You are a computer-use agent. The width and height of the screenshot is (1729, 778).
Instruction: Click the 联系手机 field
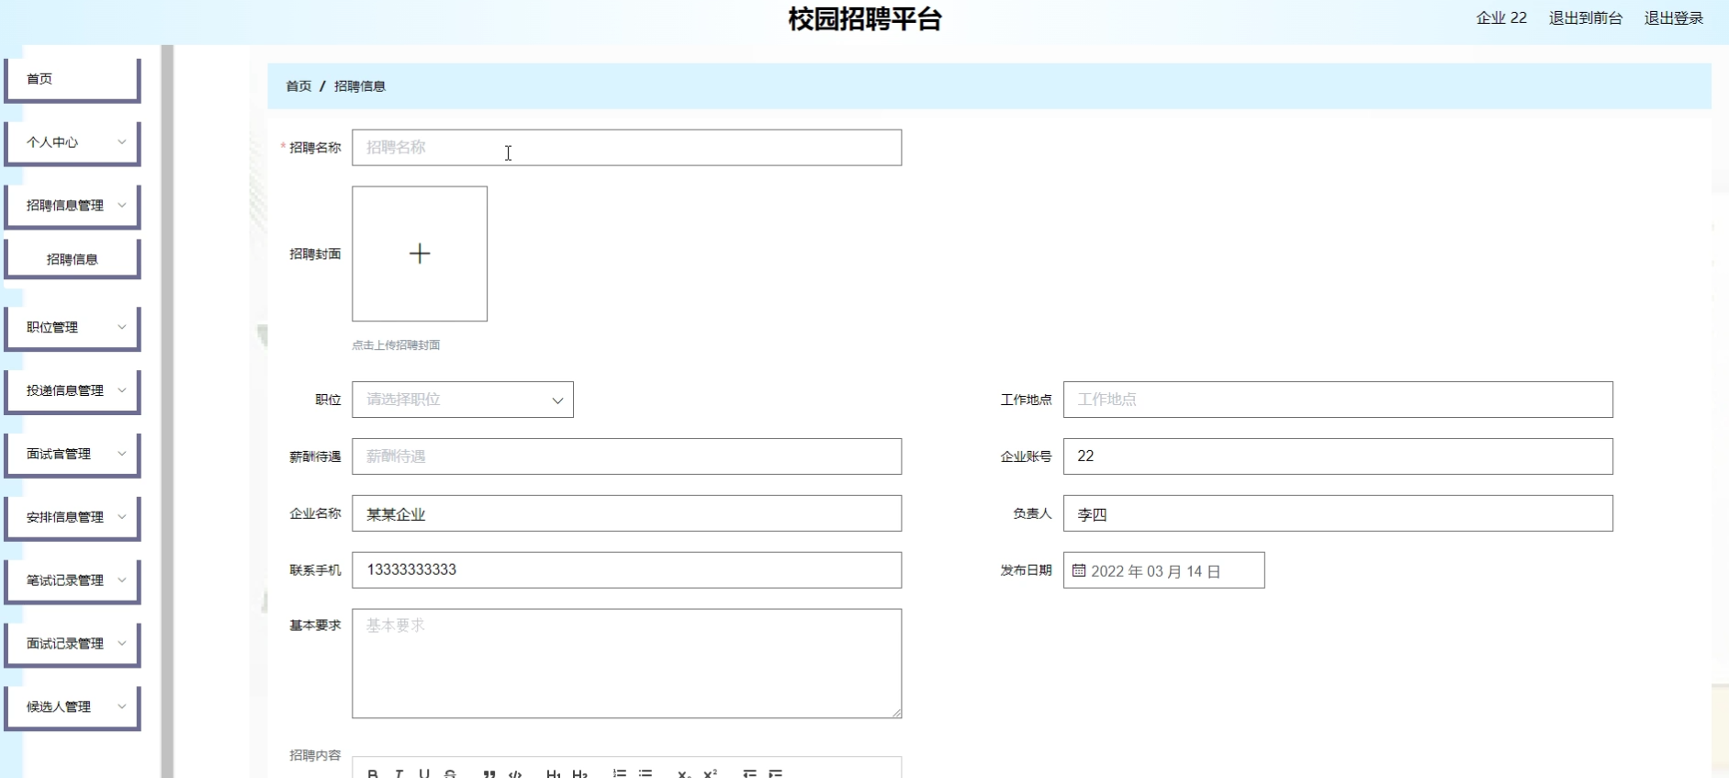pos(627,570)
